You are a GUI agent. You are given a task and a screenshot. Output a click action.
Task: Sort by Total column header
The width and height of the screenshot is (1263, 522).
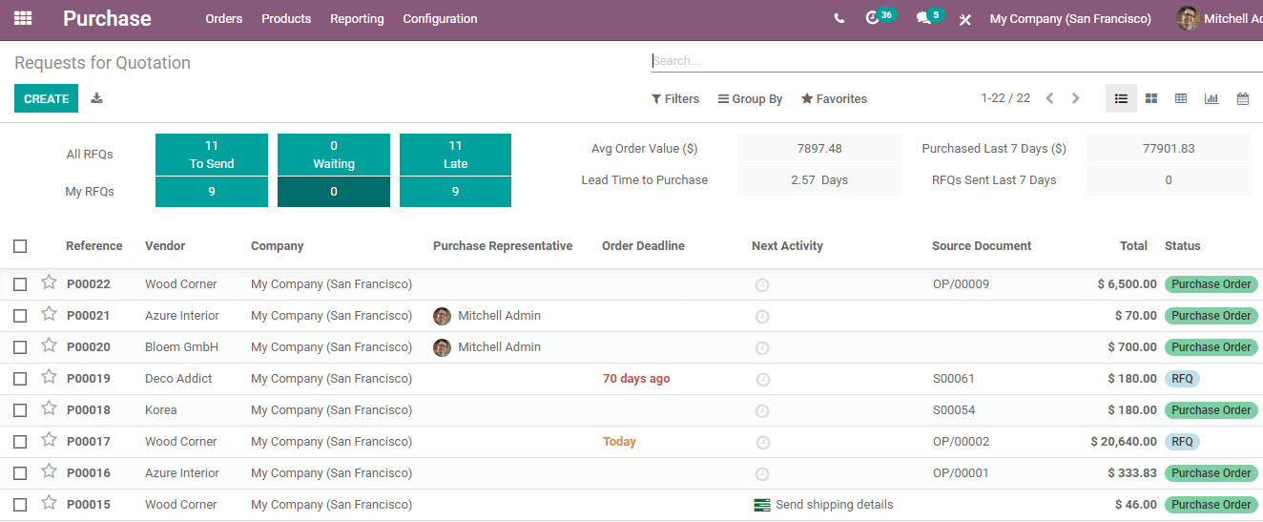1133,246
